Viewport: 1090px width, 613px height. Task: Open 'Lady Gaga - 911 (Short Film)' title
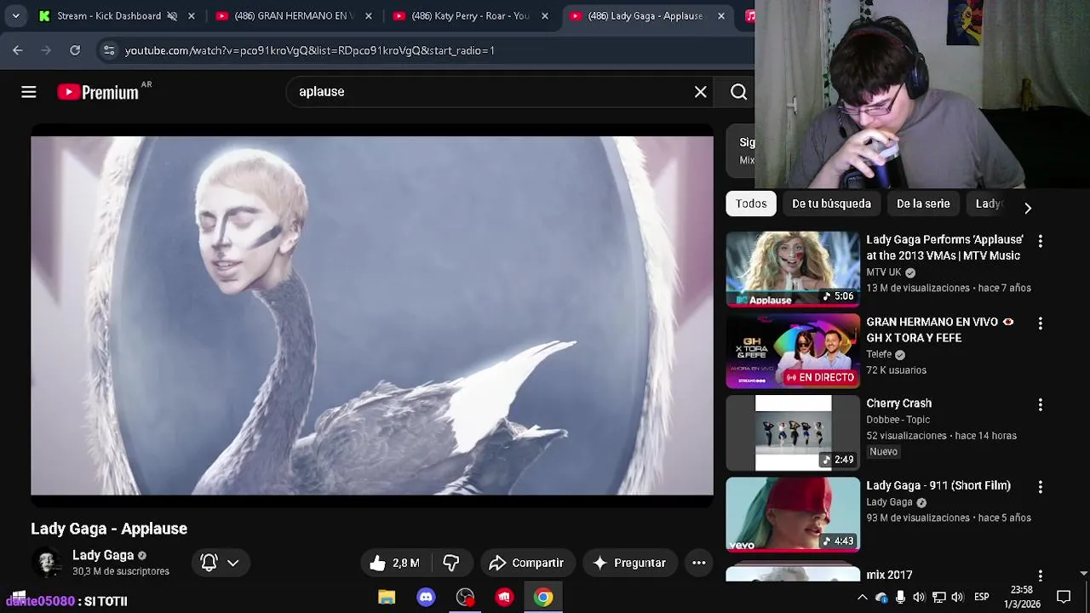pos(938,485)
